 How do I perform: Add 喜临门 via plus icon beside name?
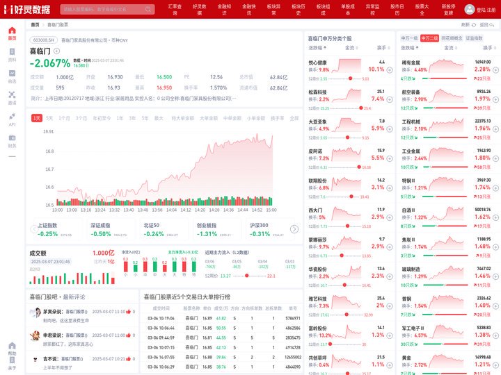click(56, 51)
